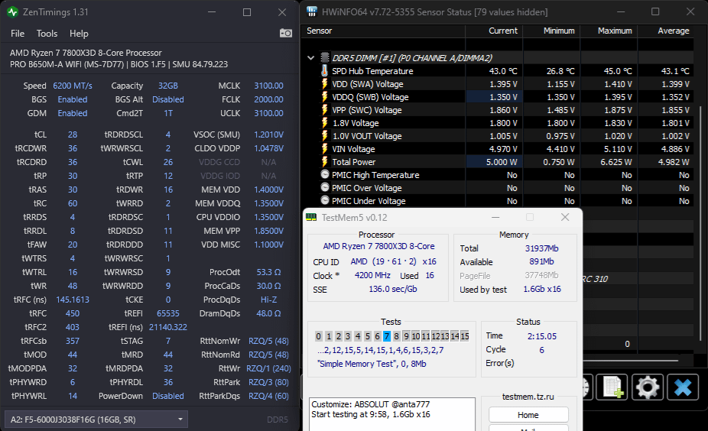
Task: Click the Minimum column header in HWiNFO
Action: [x=552, y=31]
